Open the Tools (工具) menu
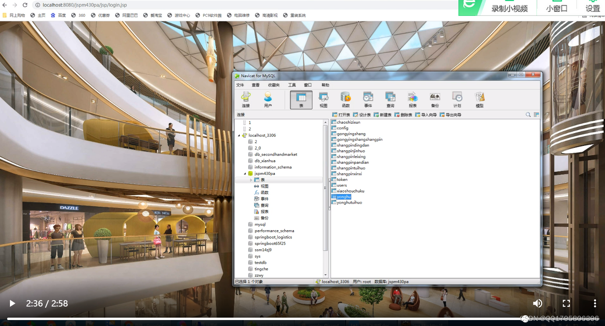 (292, 85)
